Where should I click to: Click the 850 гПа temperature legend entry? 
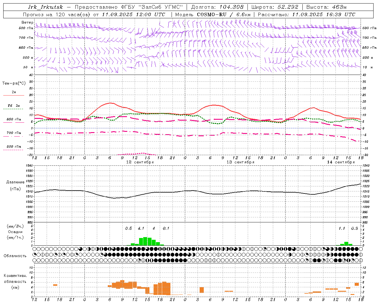click(x=14, y=119)
